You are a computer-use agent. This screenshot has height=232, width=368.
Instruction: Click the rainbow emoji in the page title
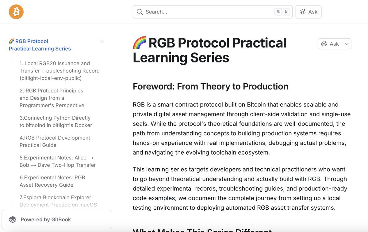point(140,43)
